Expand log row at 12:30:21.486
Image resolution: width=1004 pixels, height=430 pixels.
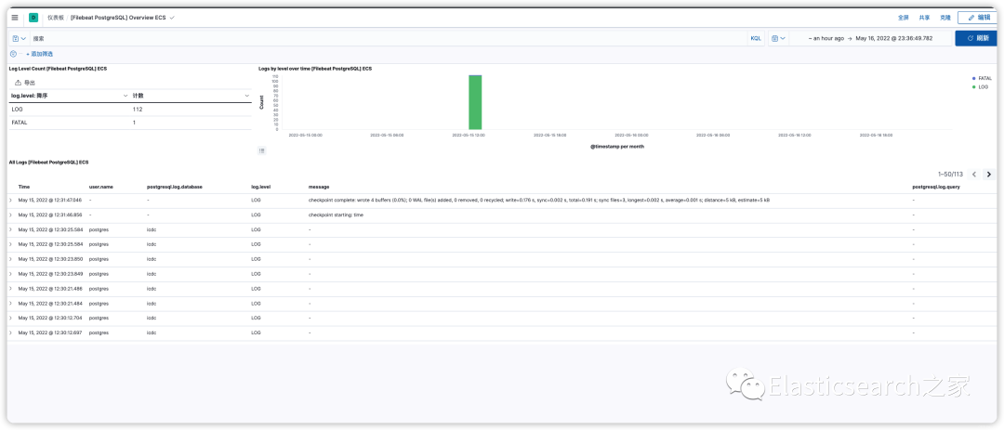(x=11, y=289)
